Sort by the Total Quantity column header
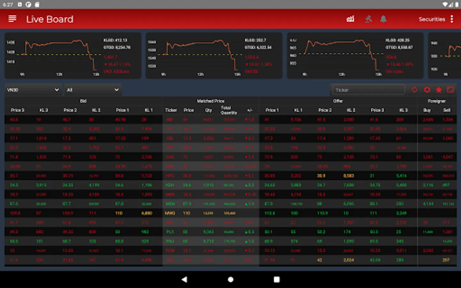The height and width of the screenshot is (288, 461). (229, 110)
